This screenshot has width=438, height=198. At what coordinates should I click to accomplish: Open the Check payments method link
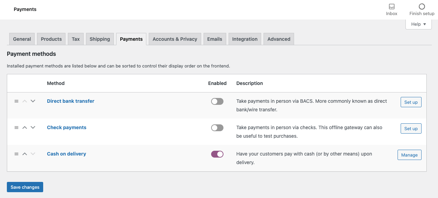66,127
